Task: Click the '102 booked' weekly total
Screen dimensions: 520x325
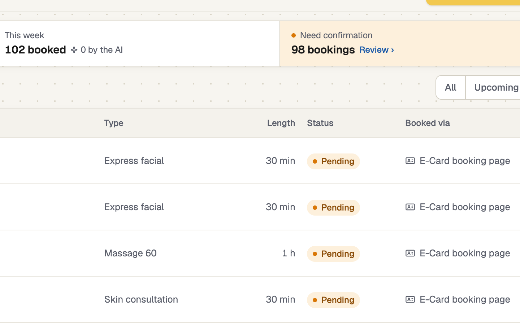Action: point(35,50)
